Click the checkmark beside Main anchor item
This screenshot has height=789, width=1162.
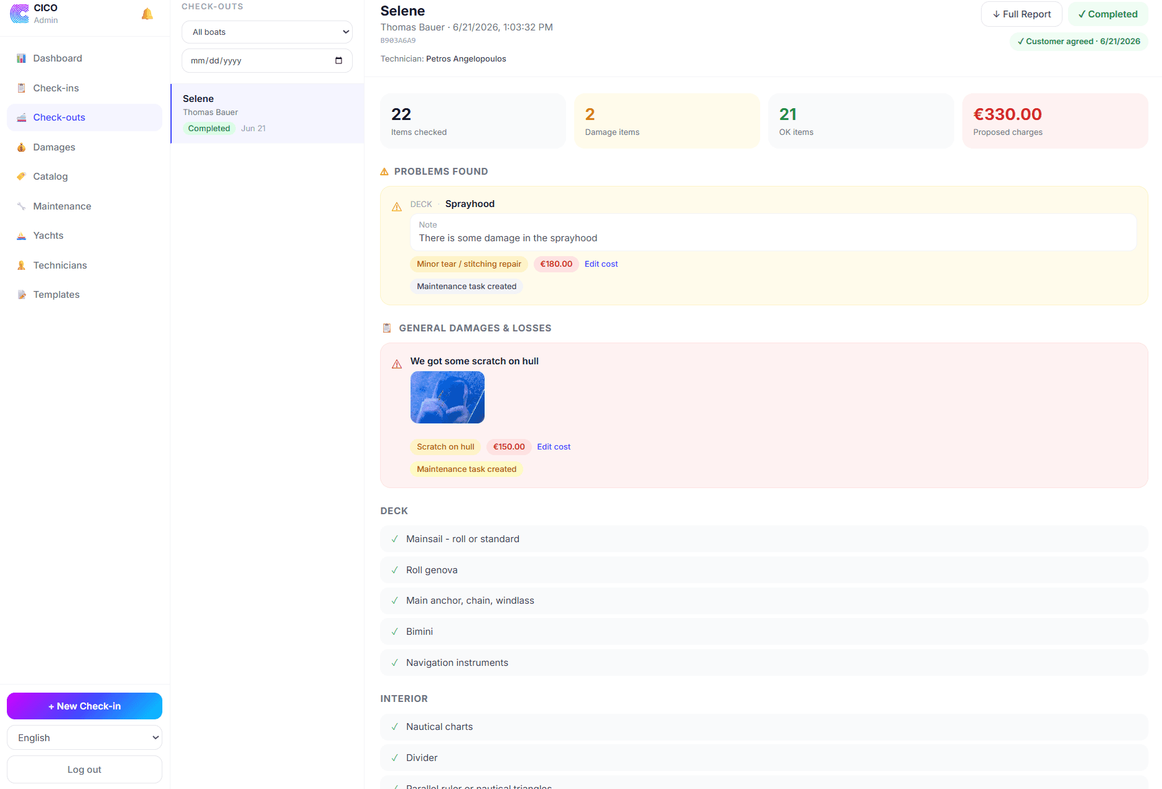(394, 601)
